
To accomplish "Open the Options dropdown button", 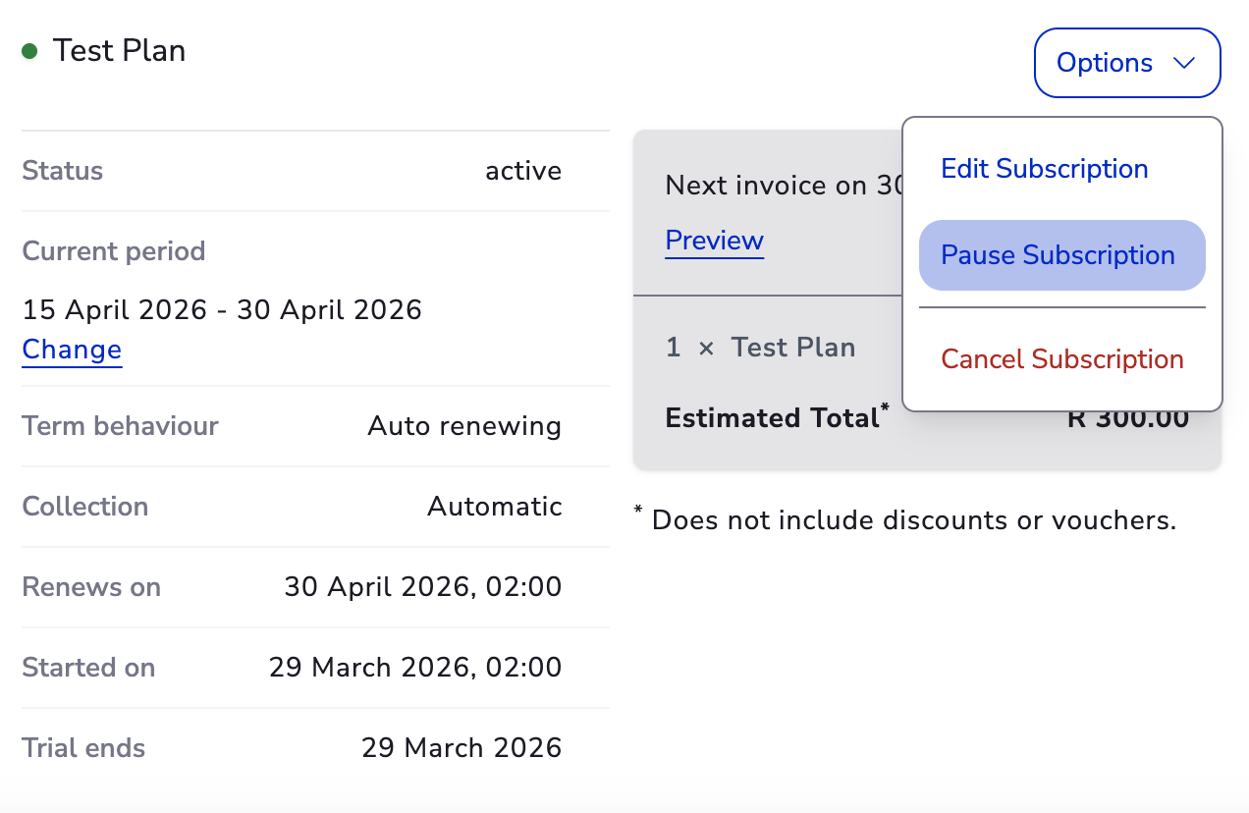I will [x=1126, y=63].
